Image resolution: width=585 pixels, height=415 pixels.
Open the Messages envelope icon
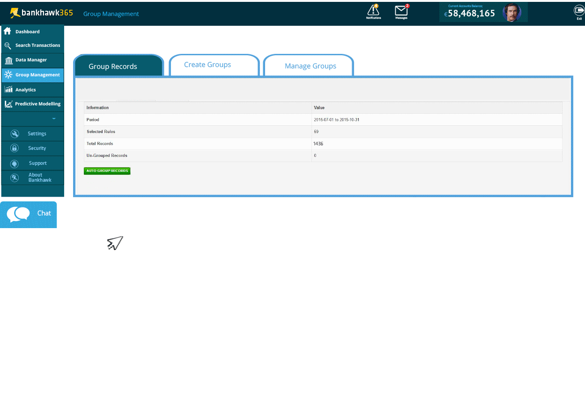pos(401,11)
